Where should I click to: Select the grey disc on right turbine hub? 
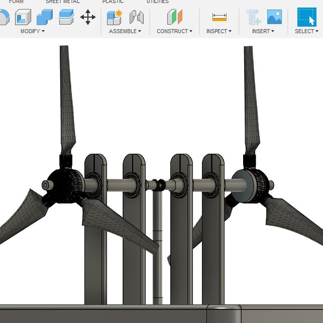click(243, 185)
